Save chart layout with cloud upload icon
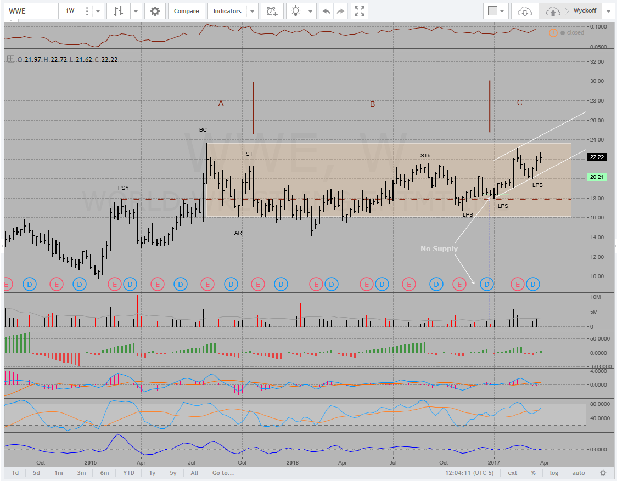The image size is (617, 481). point(553,11)
